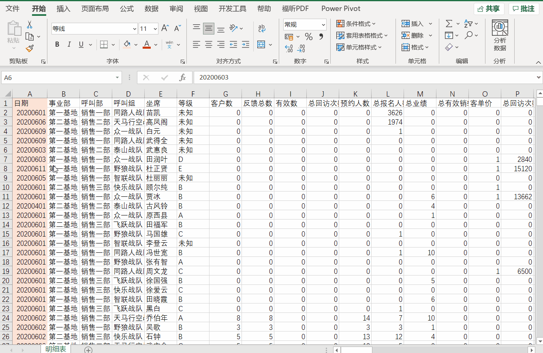
Task: Click the 批注 button
Action: tap(524, 9)
